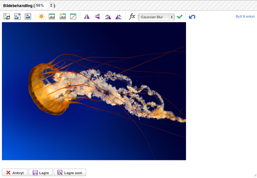The width and height of the screenshot is (257, 178).
Task: Click the 'Lagre som' button
Action: pos(70,173)
